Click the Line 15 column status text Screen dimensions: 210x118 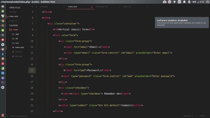point(19,116)
